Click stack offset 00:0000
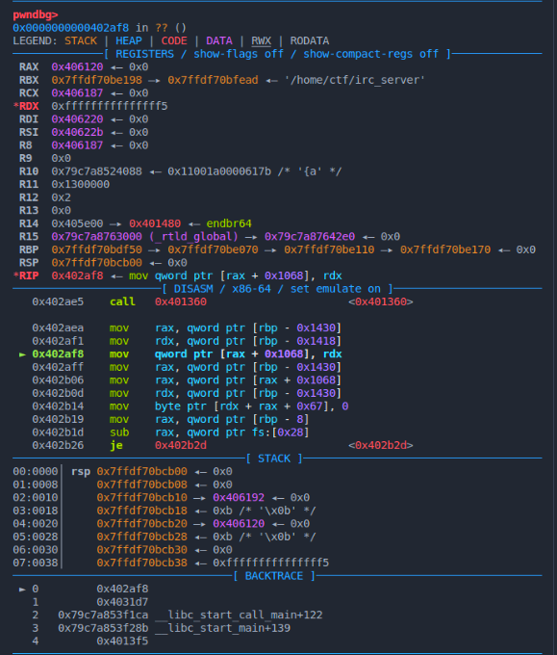This screenshot has height=655, width=557. (x=36, y=471)
